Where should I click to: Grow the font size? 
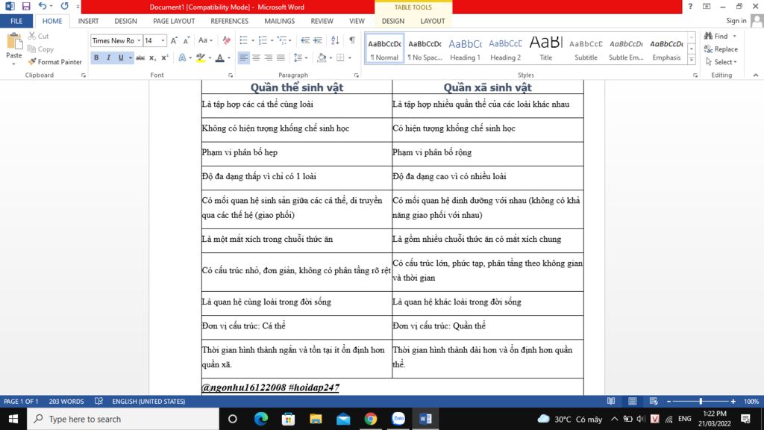[x=174, y=40]
